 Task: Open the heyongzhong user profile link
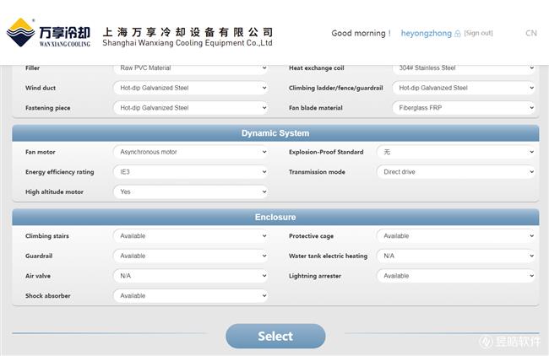426,33
